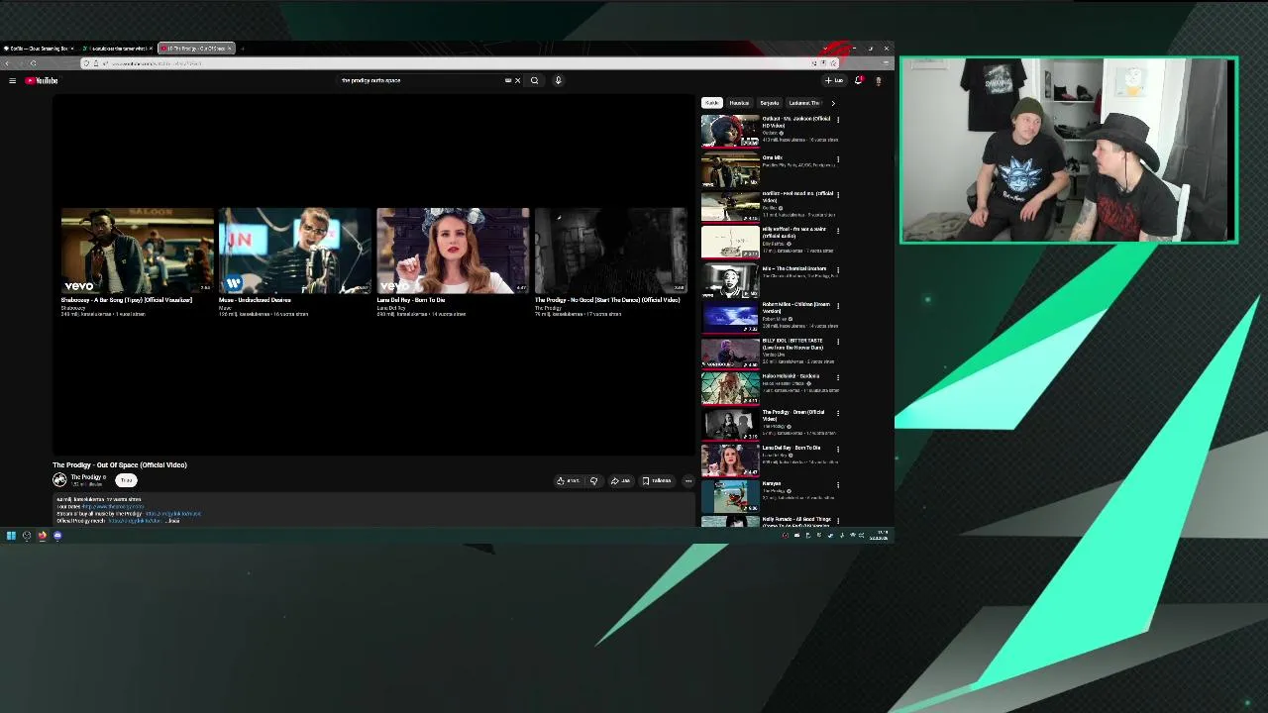Screen dimensions: 1268x713
Task: Open options menu for Oma Mix
Action: [838, 158]
